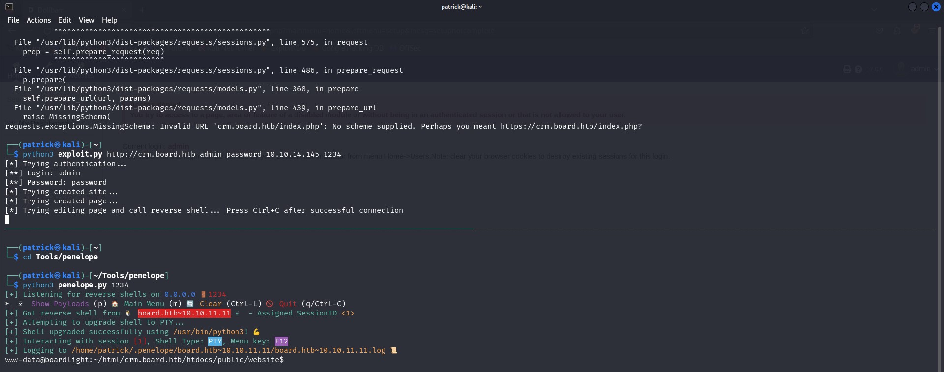
Task: Click the red '1234' listening port
Action: point(217,294)
